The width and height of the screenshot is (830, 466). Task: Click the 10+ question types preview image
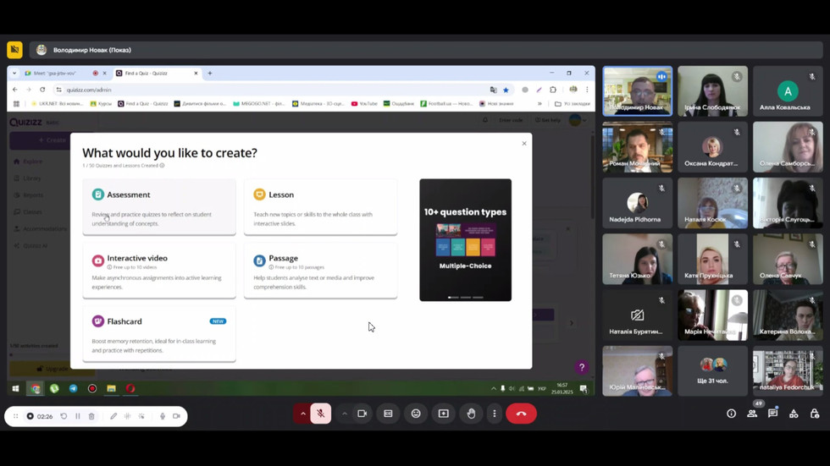(x=465, y=240)
